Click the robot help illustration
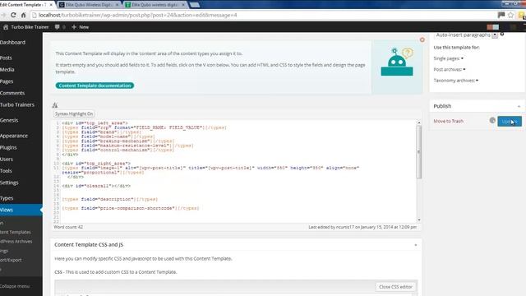The image size is (526, 296). tap(397, 62)
